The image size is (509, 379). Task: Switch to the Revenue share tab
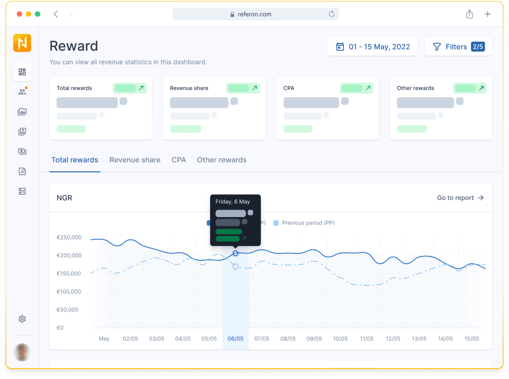click(135, 160)
